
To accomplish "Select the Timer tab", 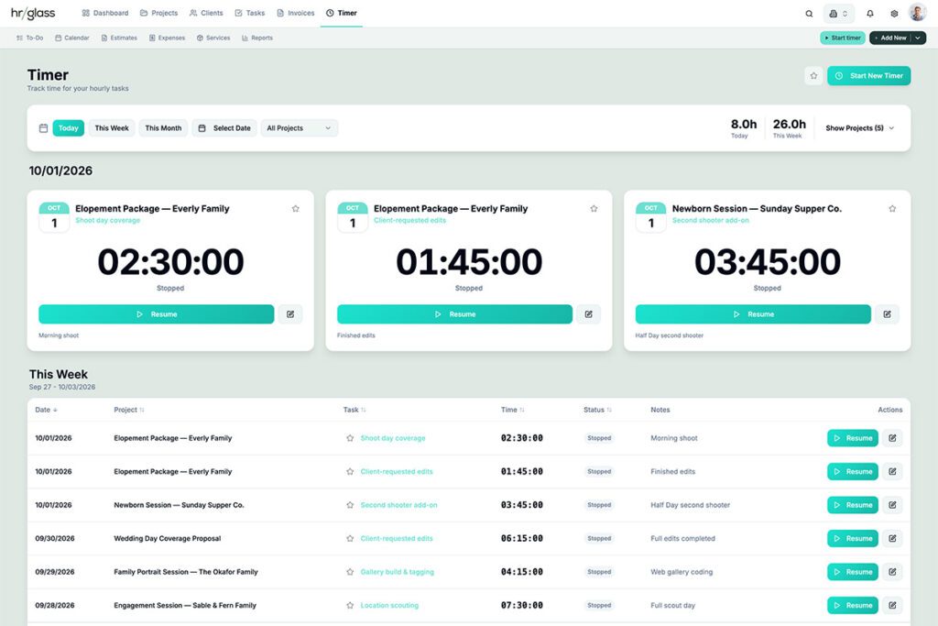I will (x=342, y=13).
